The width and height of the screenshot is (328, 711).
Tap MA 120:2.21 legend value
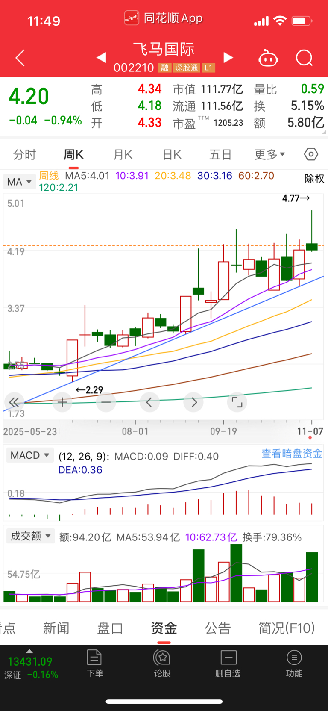[x=59, y=187]
